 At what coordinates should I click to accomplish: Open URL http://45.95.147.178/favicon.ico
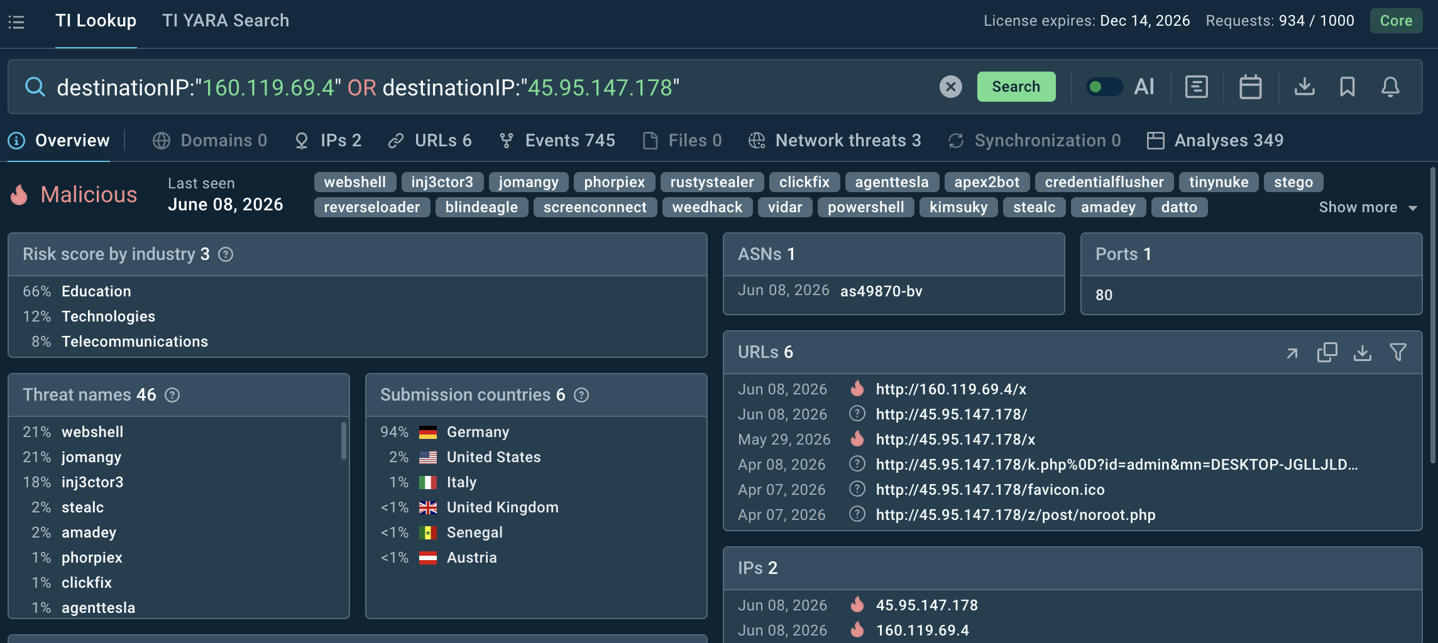click(991, 490)
